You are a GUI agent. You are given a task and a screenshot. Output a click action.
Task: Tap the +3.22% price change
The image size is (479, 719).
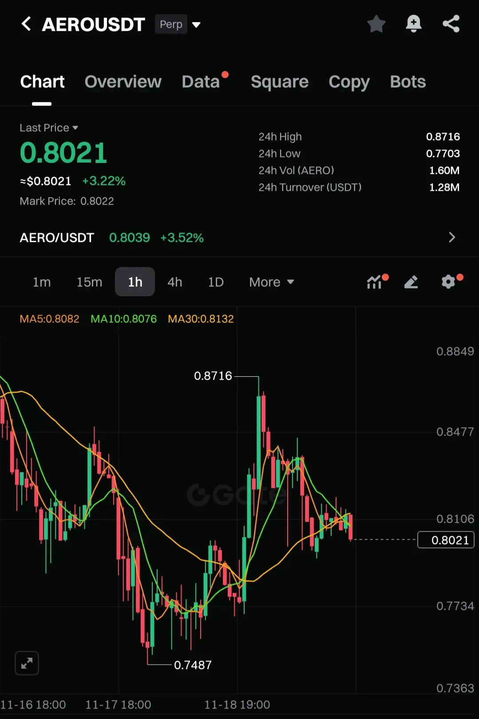pos(104,181)
